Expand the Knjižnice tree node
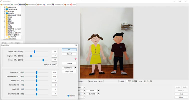This screenshot has height=100, width=189. pos(4,11)
